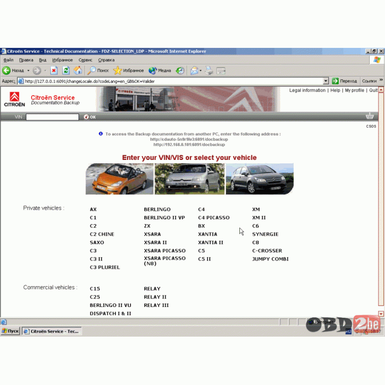Click the Forward arrow icon
This screenshot has width=385, height=385.
pyautogui.click(x=37, y=71)
